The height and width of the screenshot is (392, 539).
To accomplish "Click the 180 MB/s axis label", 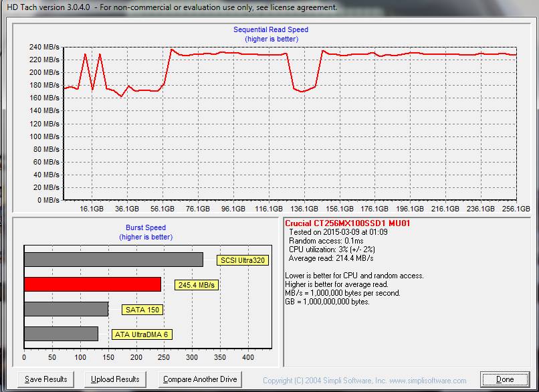I will (x=44, y=85).
